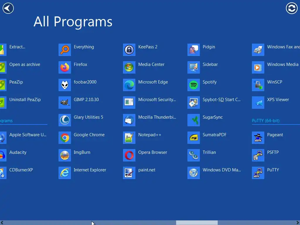This screenshot has width=300, height=225.
Task: Launch PSFTP icon
Action: point(258,155)
